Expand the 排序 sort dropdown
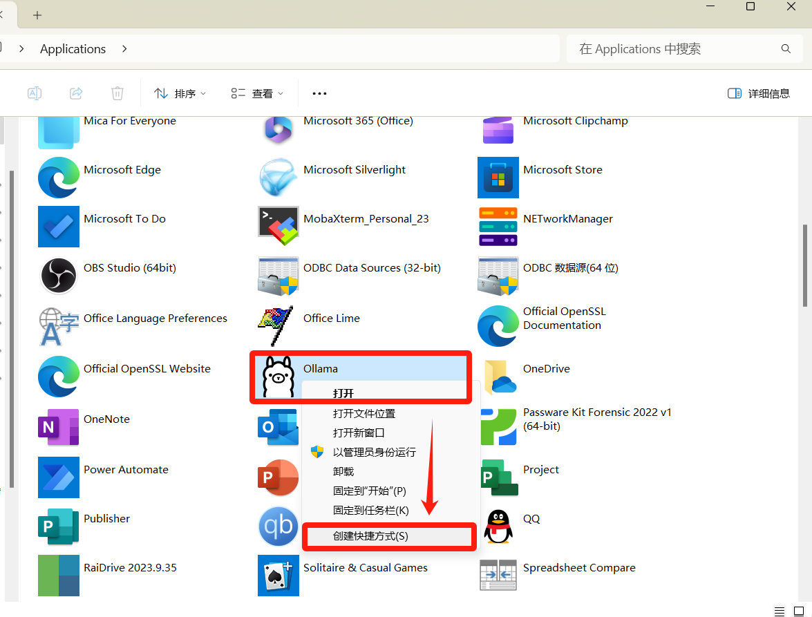 point(180,93)
